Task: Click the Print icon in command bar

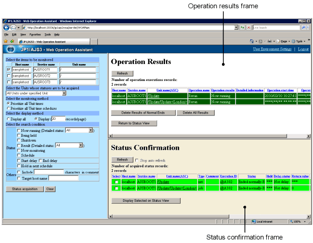Action: tap(269, 41)
